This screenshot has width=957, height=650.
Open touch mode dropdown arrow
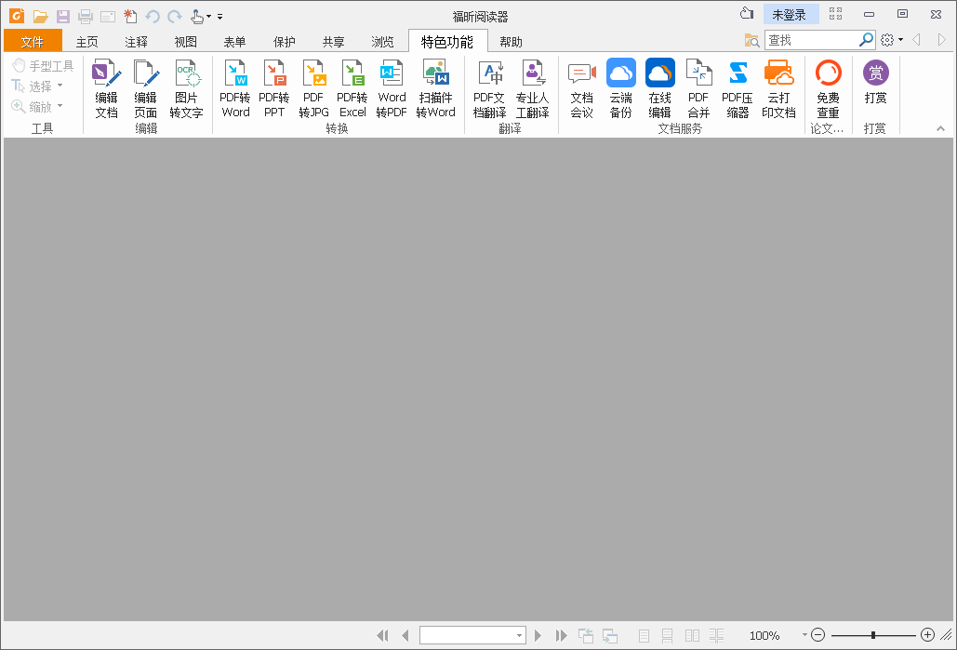tap(208, 17)
